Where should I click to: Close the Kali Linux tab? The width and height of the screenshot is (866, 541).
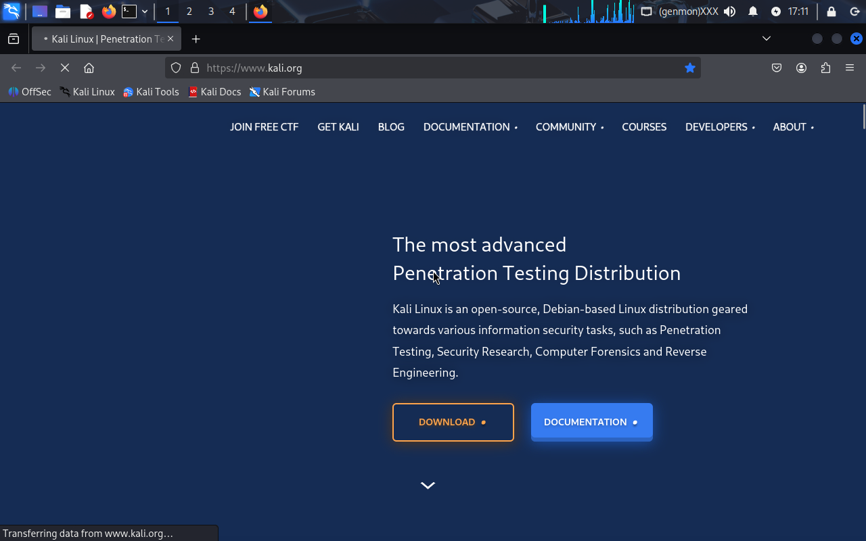(x=170, y=39)
